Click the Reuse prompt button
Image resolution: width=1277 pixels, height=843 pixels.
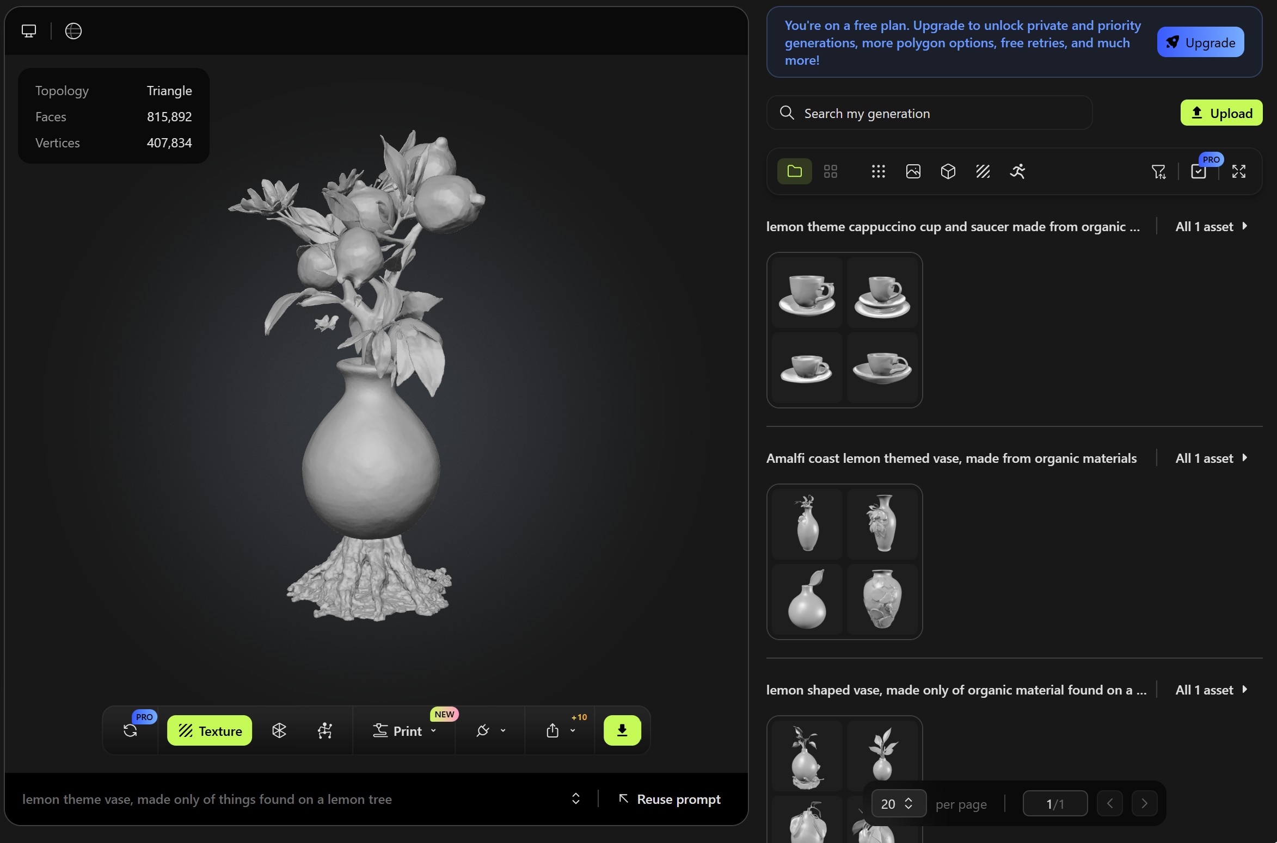click(x=670, y=799)
